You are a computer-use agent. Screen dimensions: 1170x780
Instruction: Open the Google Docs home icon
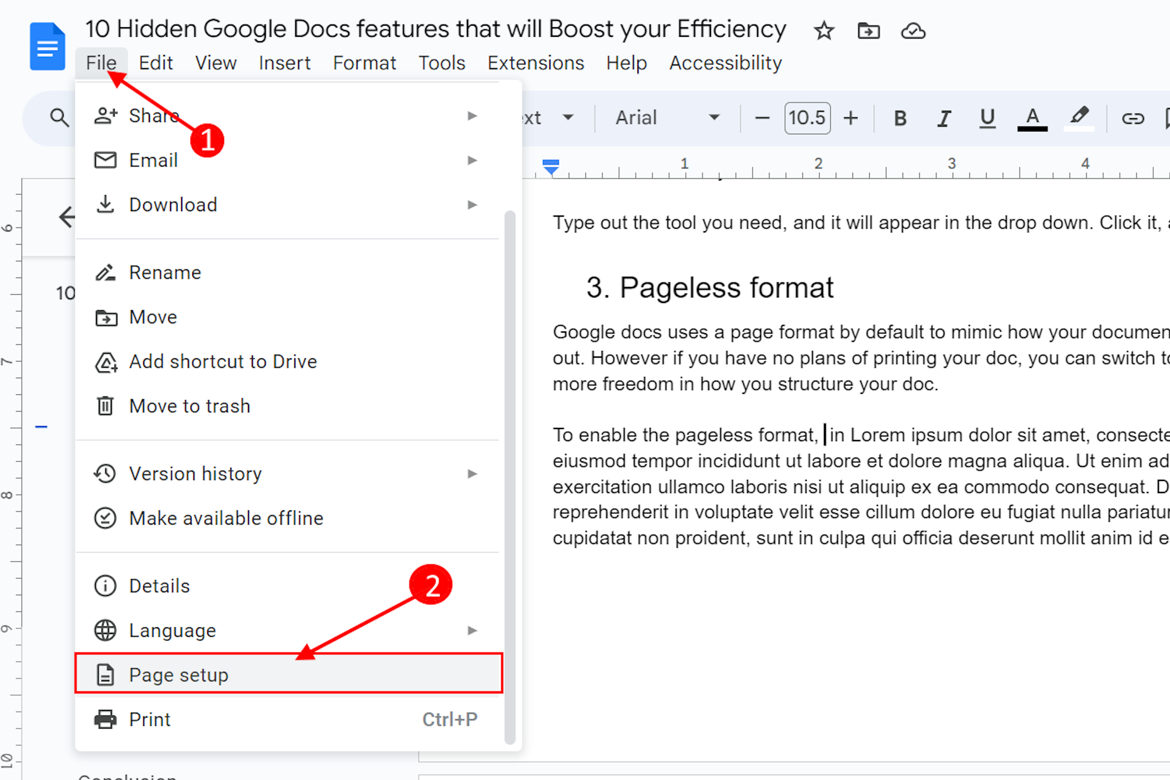[47, 46]
